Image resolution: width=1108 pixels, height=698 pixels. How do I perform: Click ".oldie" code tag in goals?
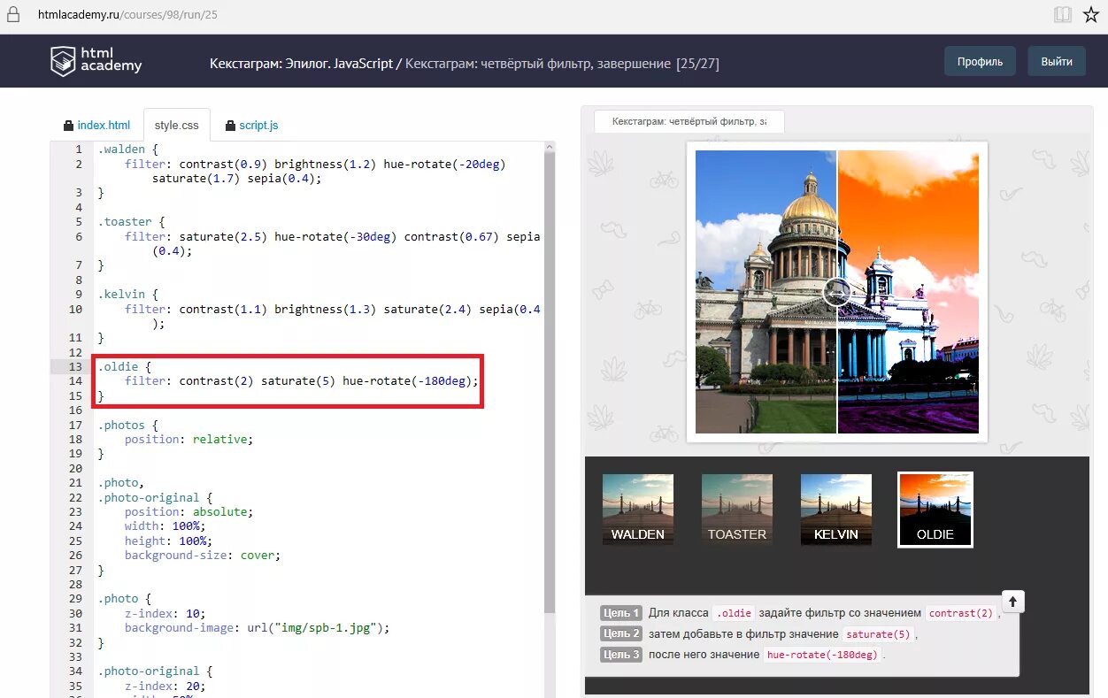(734, 613)
